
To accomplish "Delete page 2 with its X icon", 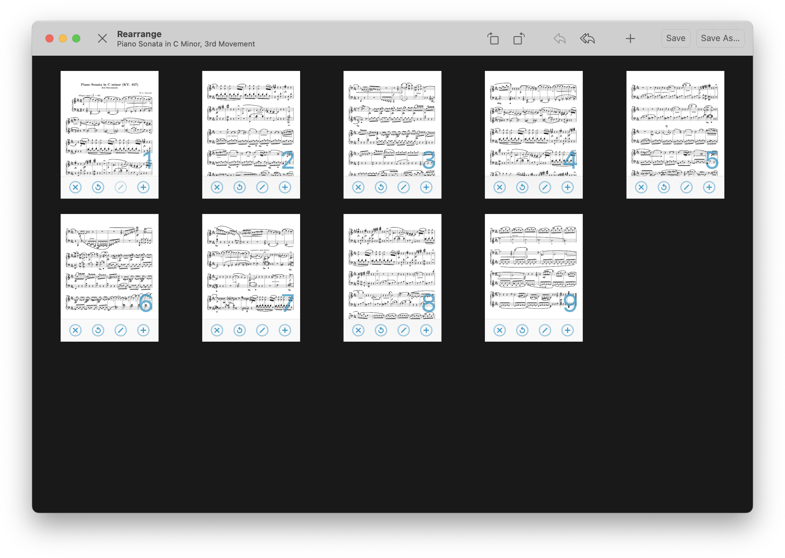I will coord(217,187).
